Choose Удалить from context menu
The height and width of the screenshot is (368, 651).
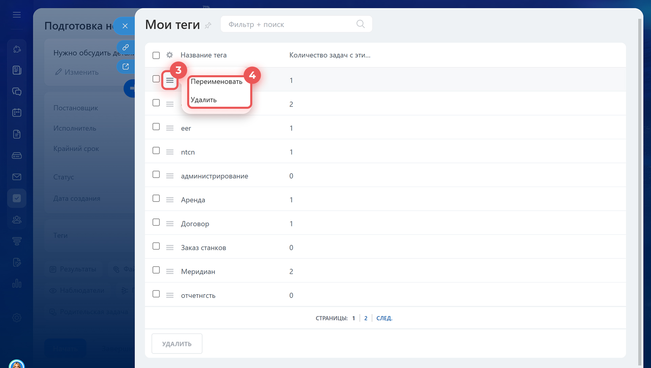[x=203, y=100]
